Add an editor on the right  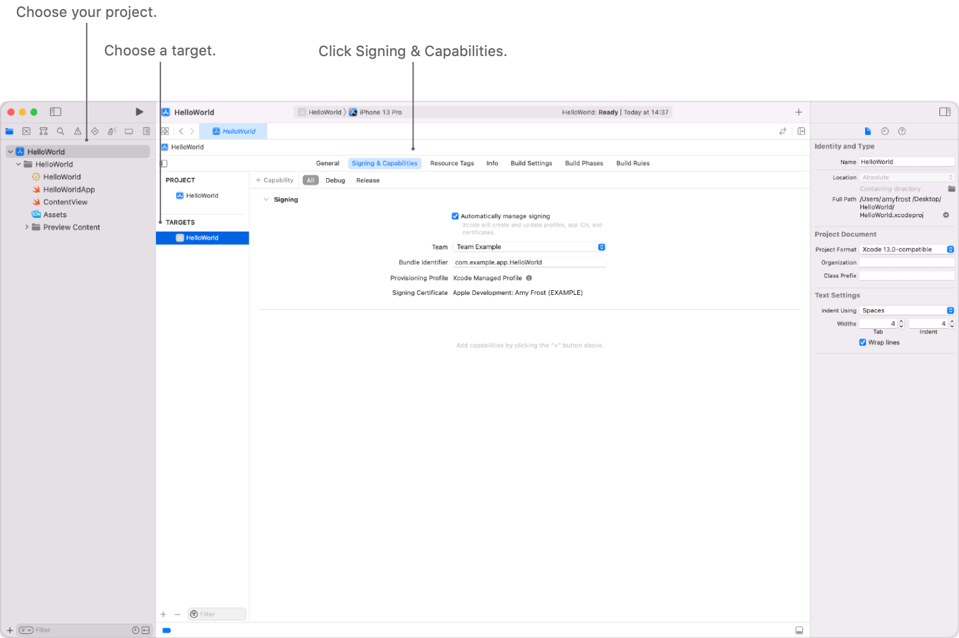tap(801, 131)
